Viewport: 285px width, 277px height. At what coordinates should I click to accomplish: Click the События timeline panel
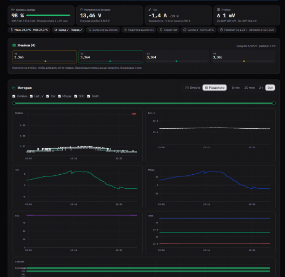(144, 267)
